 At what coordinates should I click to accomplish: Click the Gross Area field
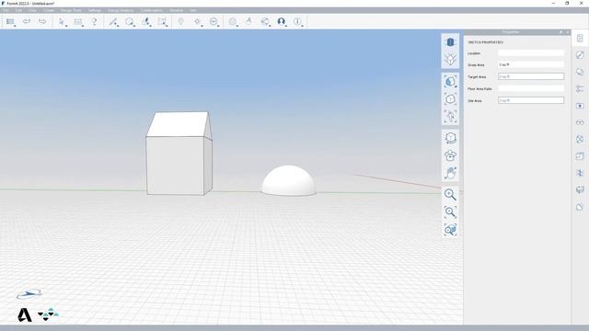(x=531, y=65)
